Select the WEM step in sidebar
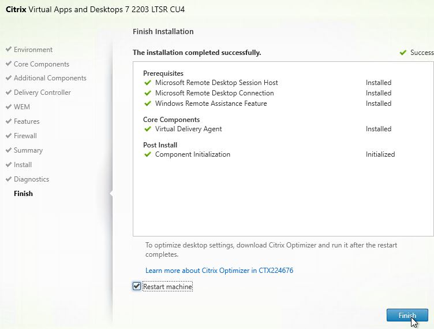This screenshot has height=329, width=434. pos(22,107)
